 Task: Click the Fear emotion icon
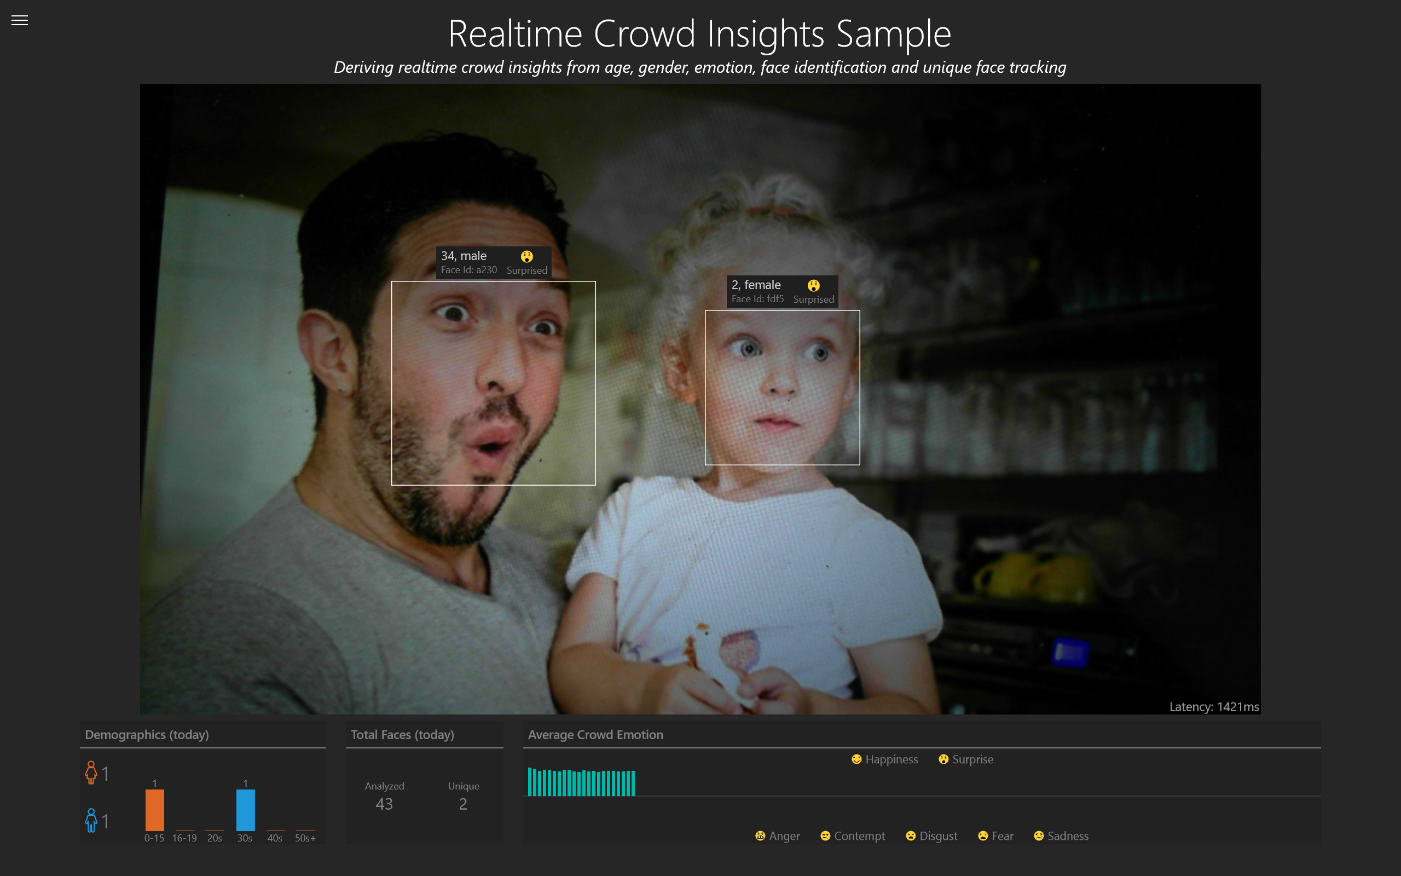982,836
